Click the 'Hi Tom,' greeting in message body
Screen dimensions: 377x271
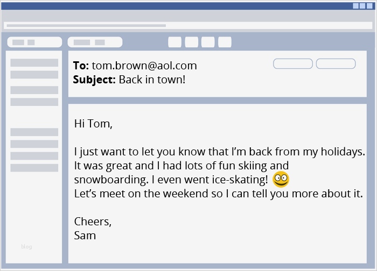point(93,124)
